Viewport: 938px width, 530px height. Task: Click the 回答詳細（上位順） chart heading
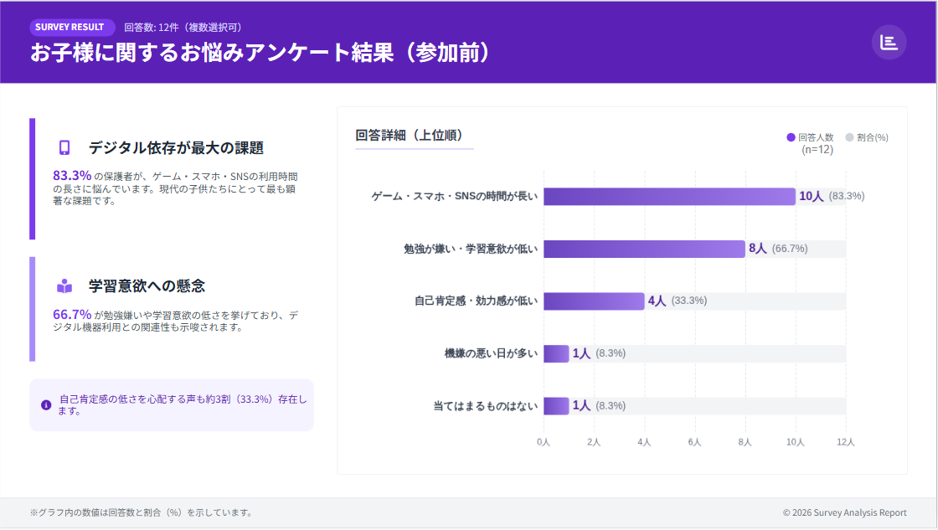click(410, 136)
